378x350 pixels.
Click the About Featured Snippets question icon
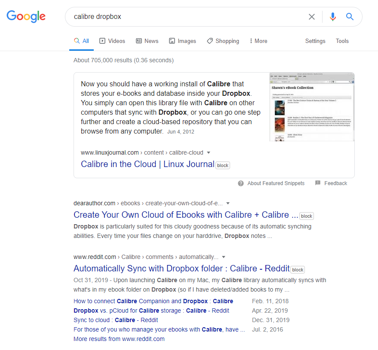coord(241,183)
